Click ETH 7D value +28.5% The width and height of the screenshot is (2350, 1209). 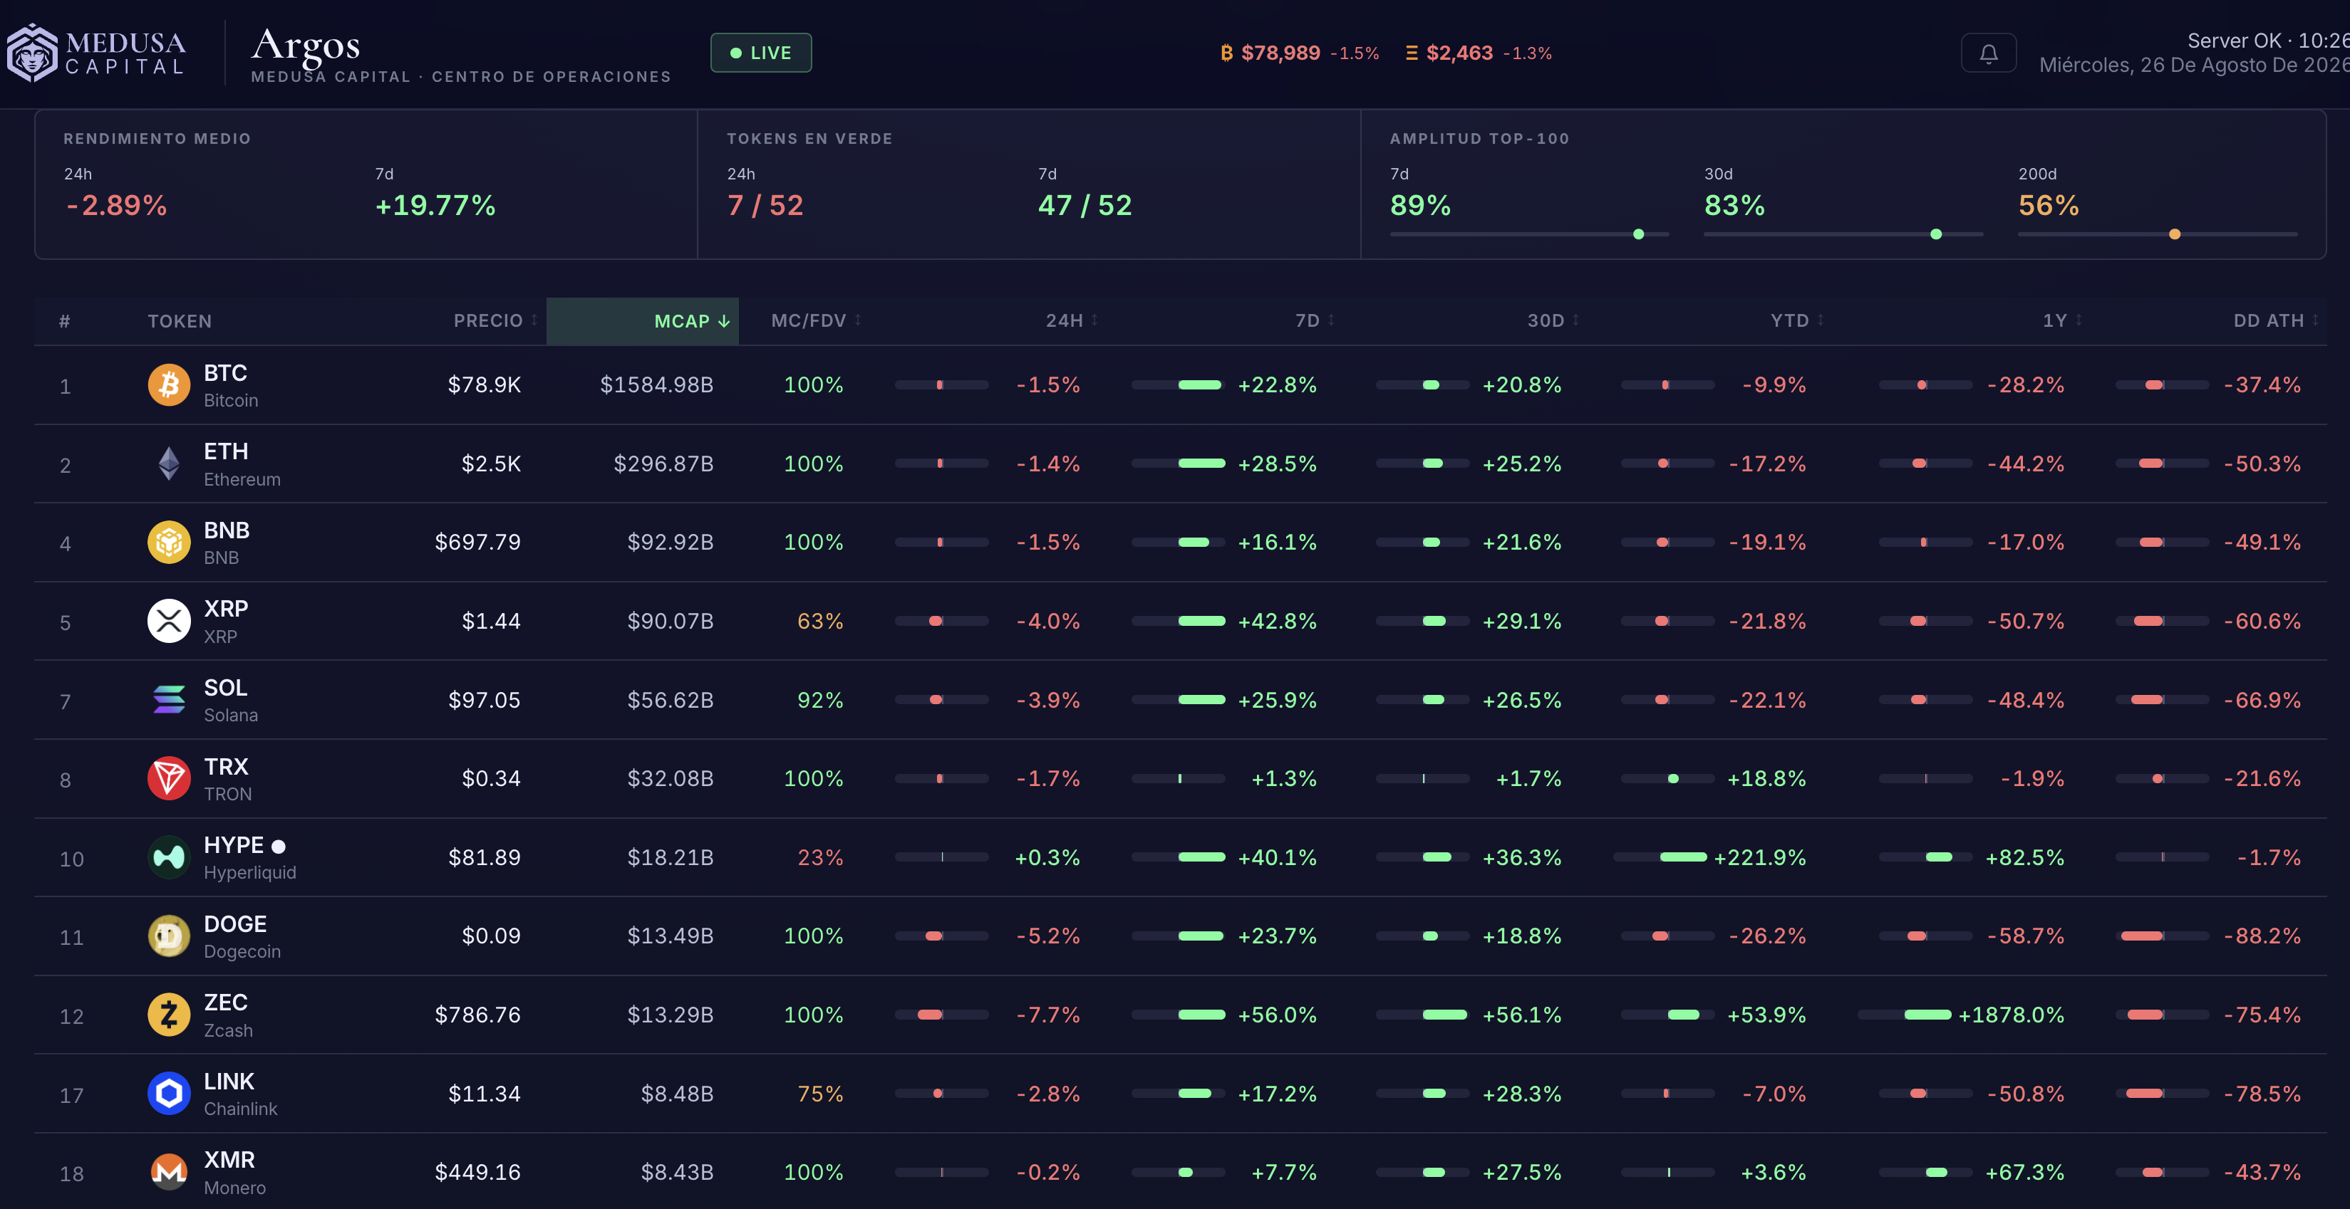(1277, 464)
